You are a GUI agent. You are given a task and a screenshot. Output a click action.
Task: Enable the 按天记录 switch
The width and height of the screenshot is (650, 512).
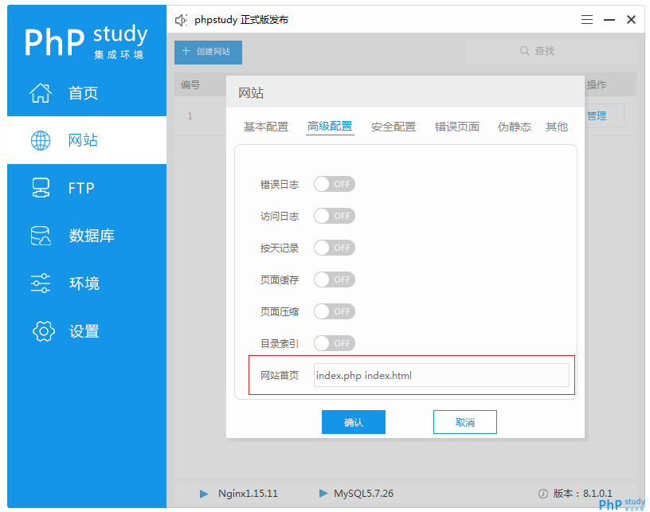point(334,248)
